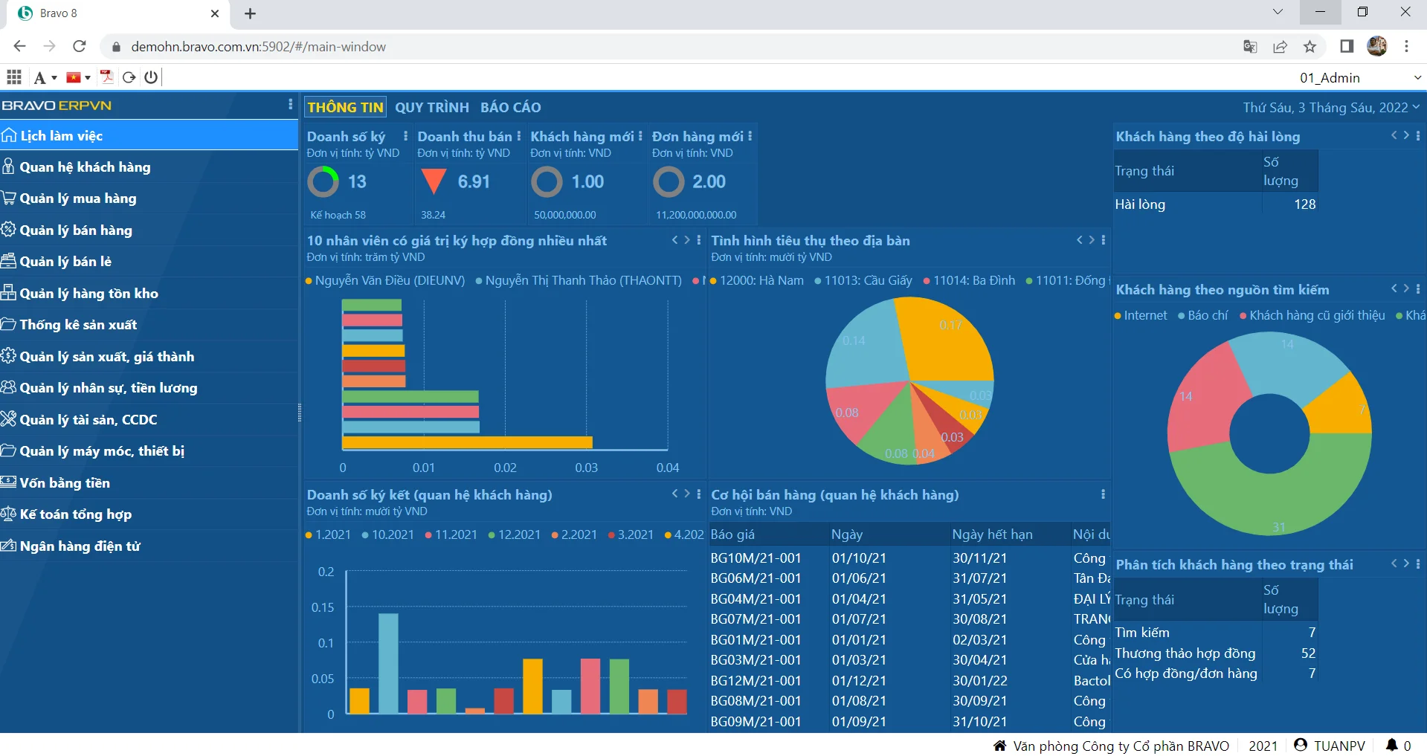Screen dimensions: 1427x756
Task: Switch to the BÁO CÁO tab
Action: pyautogui.click(x=510, y=107)
